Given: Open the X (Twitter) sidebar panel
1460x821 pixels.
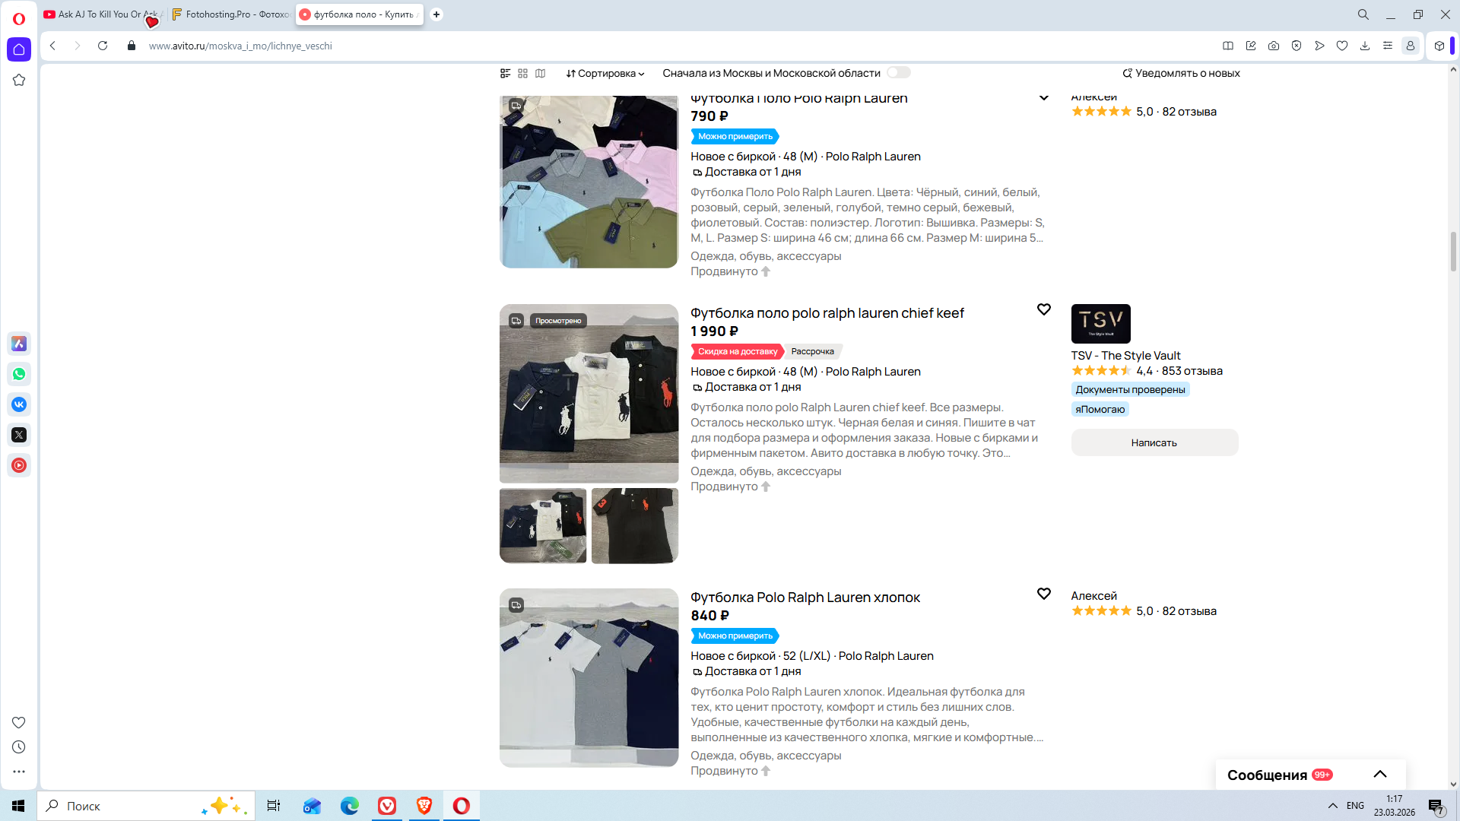Looking at the screenshot, I should pyautogui.click(x=19, y=435).
